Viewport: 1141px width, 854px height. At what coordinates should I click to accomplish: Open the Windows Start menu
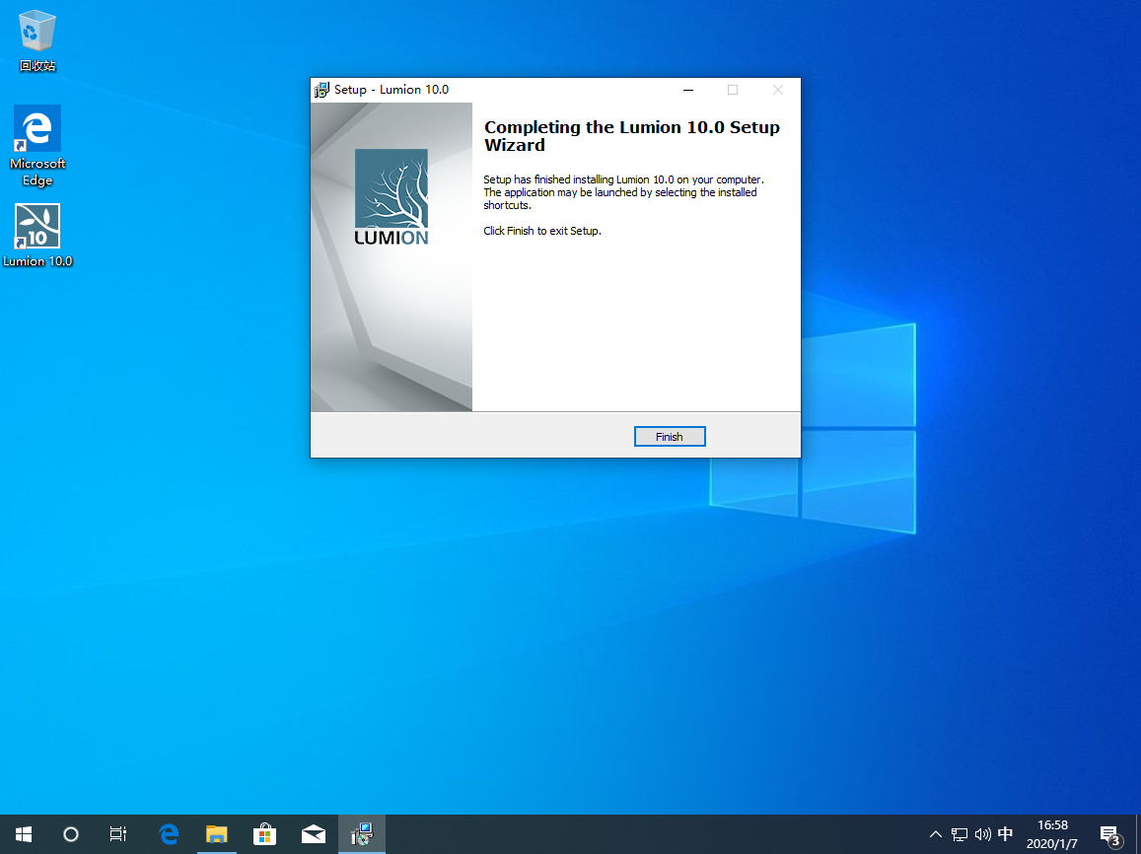pos(24,834)
